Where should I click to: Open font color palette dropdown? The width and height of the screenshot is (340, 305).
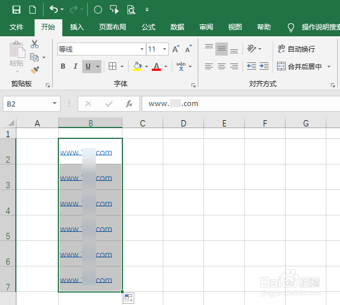[x=165, y=66]
